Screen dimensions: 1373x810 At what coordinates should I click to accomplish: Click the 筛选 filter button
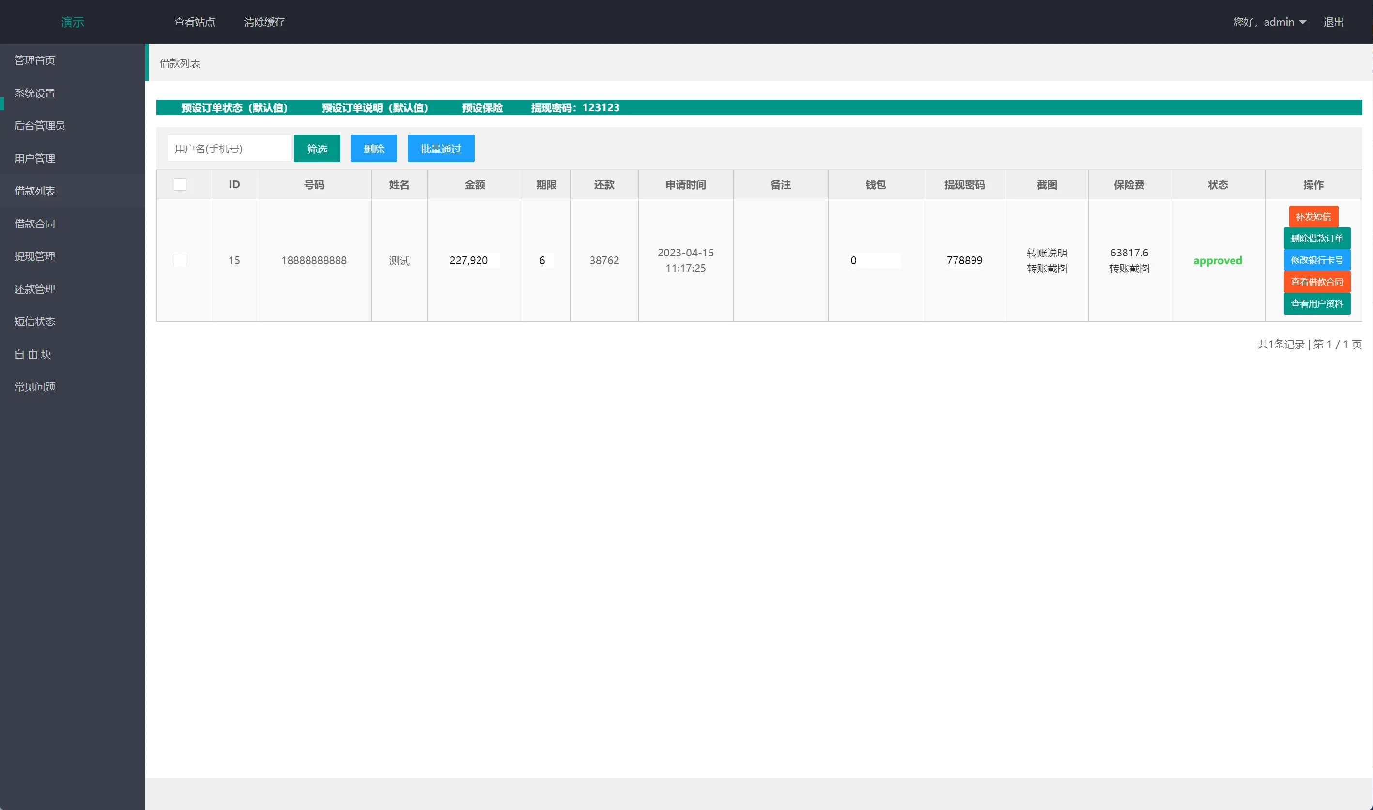point(317,149)
